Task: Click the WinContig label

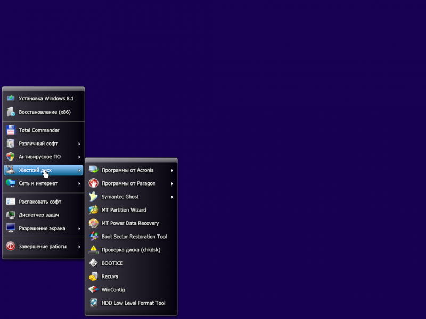Action: tap(113, 290)
